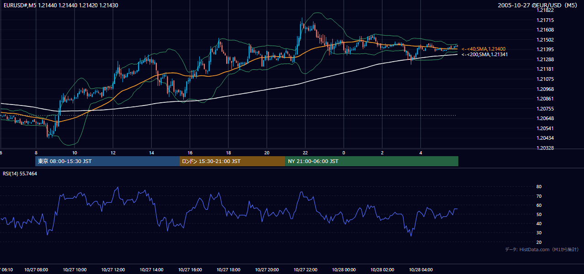Click the bottom timestamp 10/27 14:00

tap(151, 270)
